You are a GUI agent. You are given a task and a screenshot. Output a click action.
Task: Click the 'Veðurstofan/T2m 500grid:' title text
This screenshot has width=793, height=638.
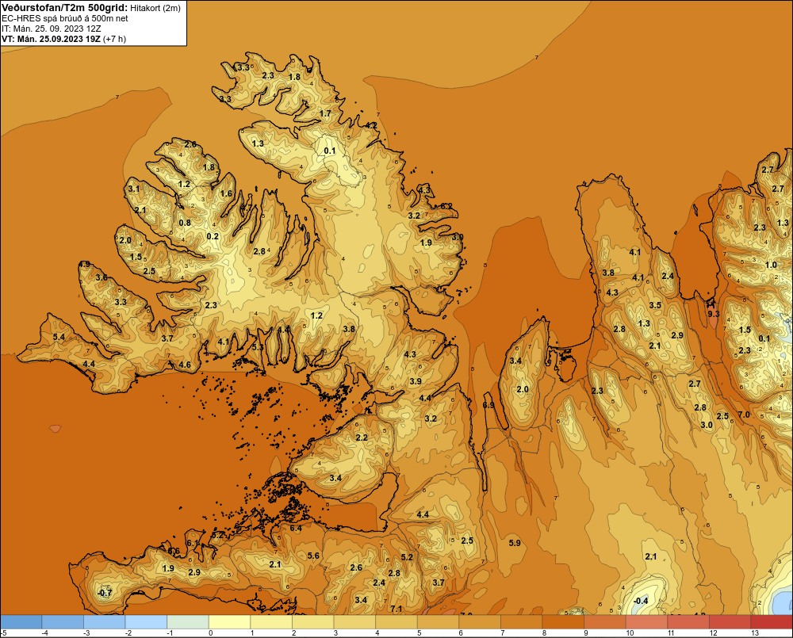click(x=63, y=7)
